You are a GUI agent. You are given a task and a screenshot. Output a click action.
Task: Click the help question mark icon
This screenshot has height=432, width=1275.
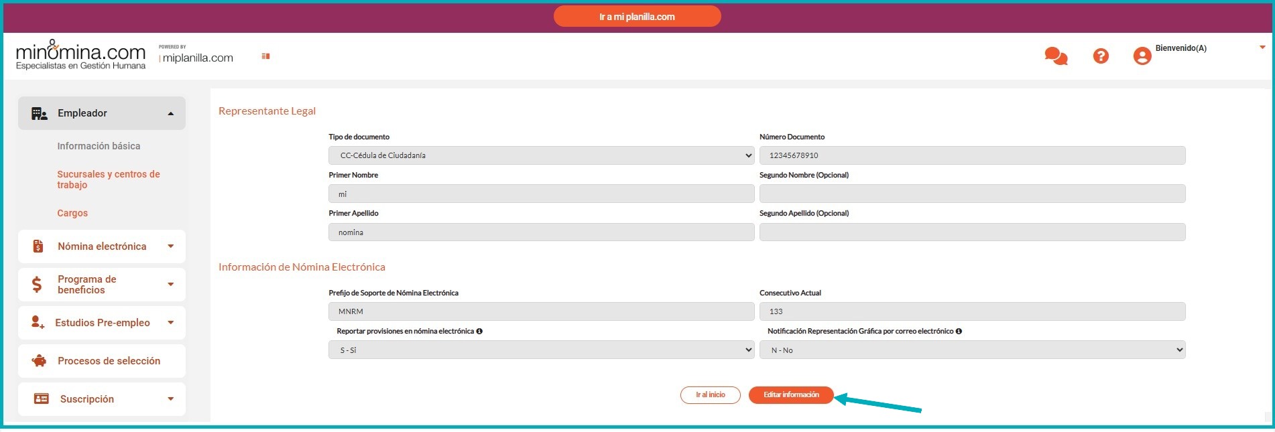(x=1100, y=56)
